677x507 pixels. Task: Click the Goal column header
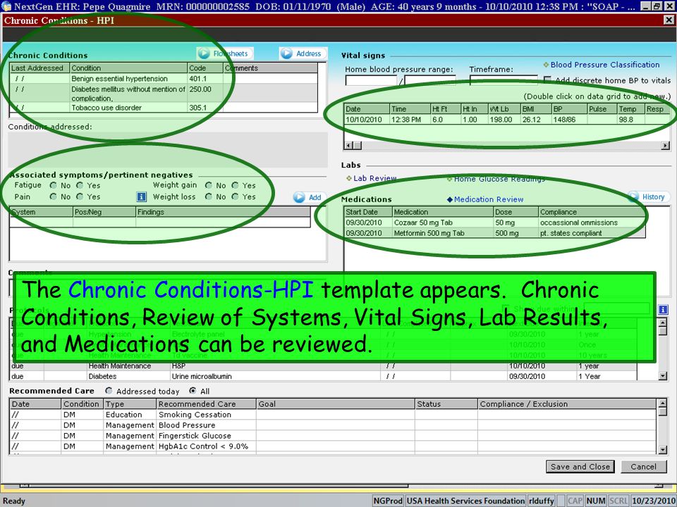click(336, 404)
